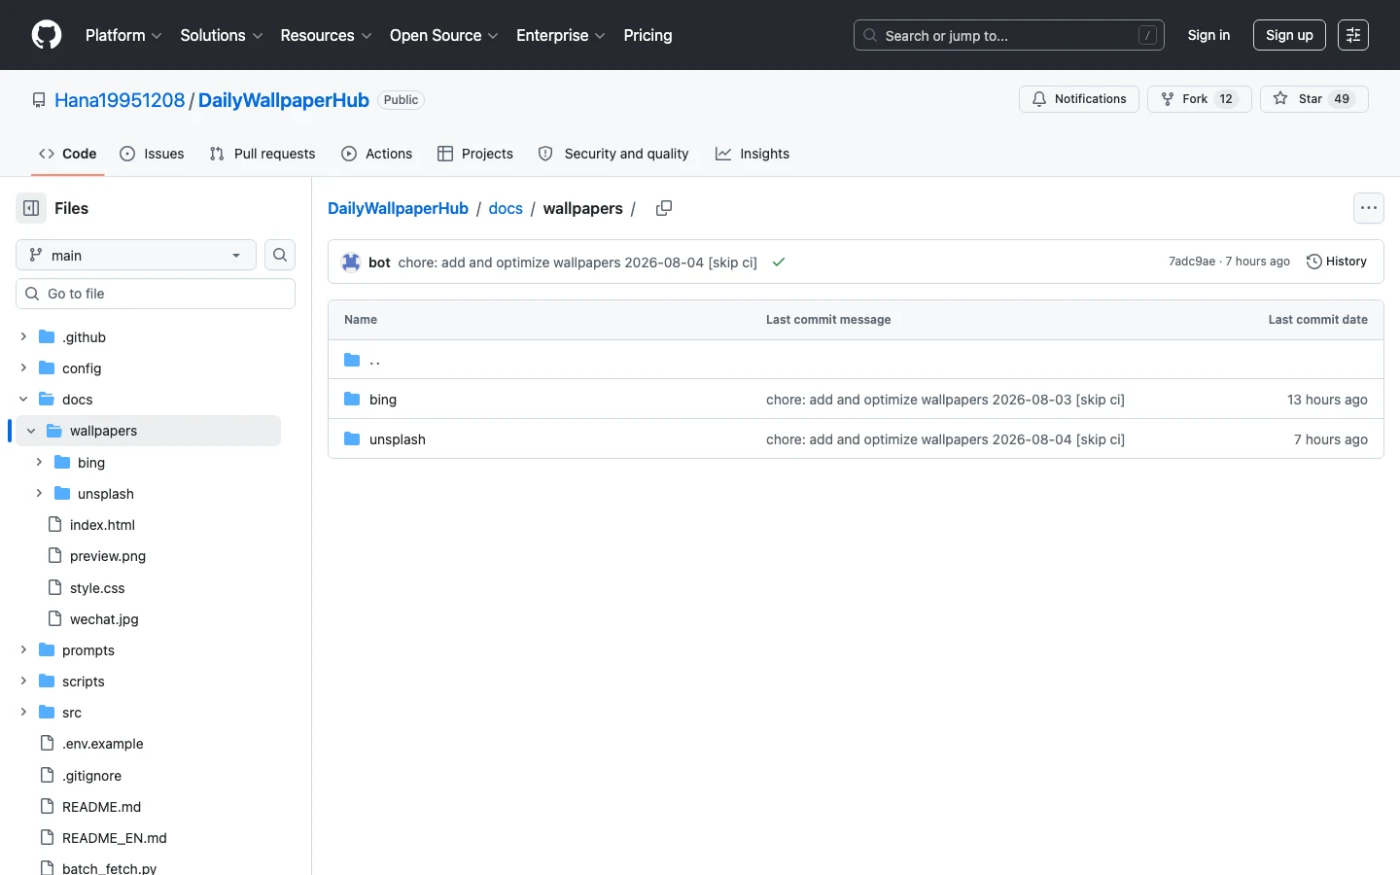Open the Hana19951208 owner profile link
1400x875 pixels.
pyautogui.click(x=120, y=100)
